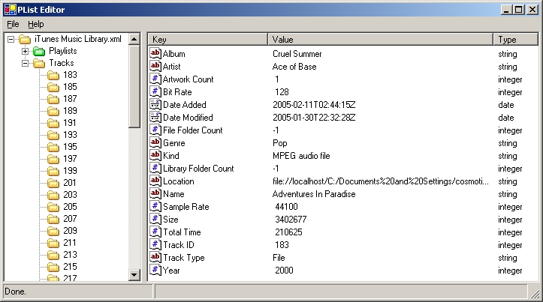Viewport: 543px width, 302px height.
Task: Collapse the iTunes Music Library.xml root node
Action: pyautogui.click(x=11, y=39)
